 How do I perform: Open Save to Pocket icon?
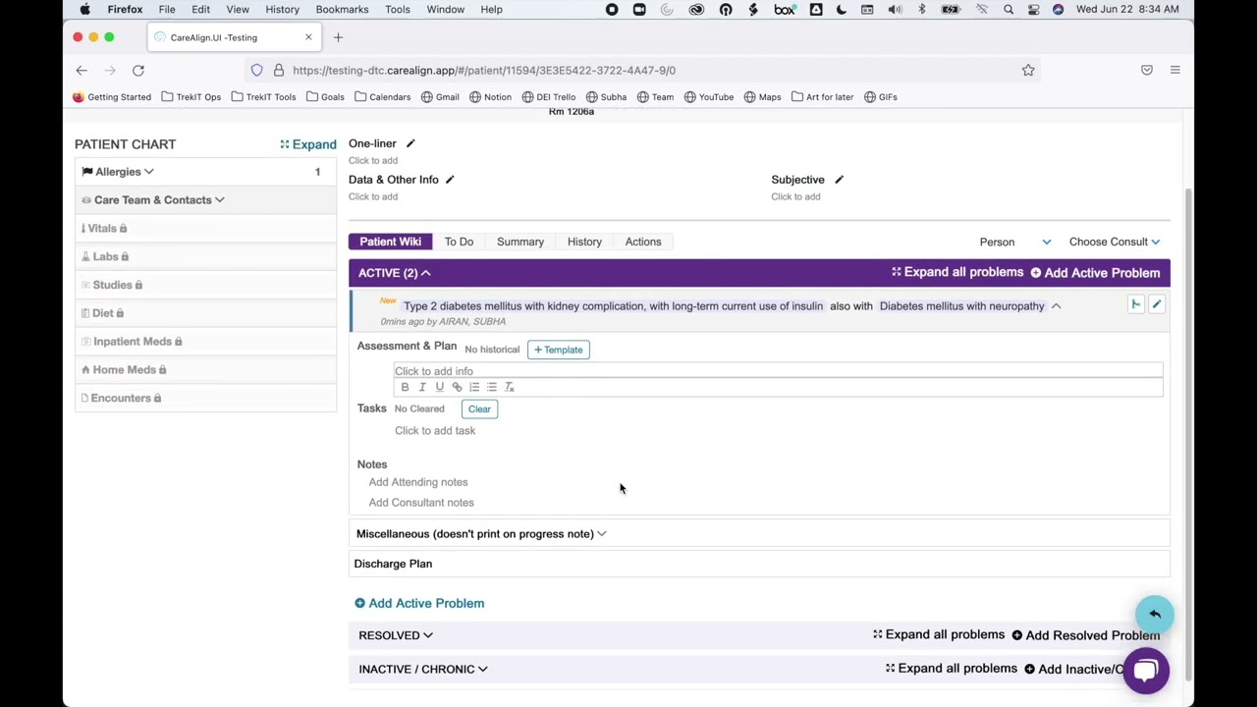pos(1147,71)
